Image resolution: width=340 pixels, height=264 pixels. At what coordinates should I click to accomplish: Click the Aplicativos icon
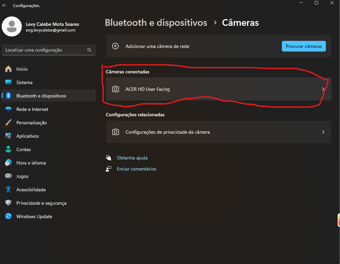pyautogui.click(x=8, y=136)
